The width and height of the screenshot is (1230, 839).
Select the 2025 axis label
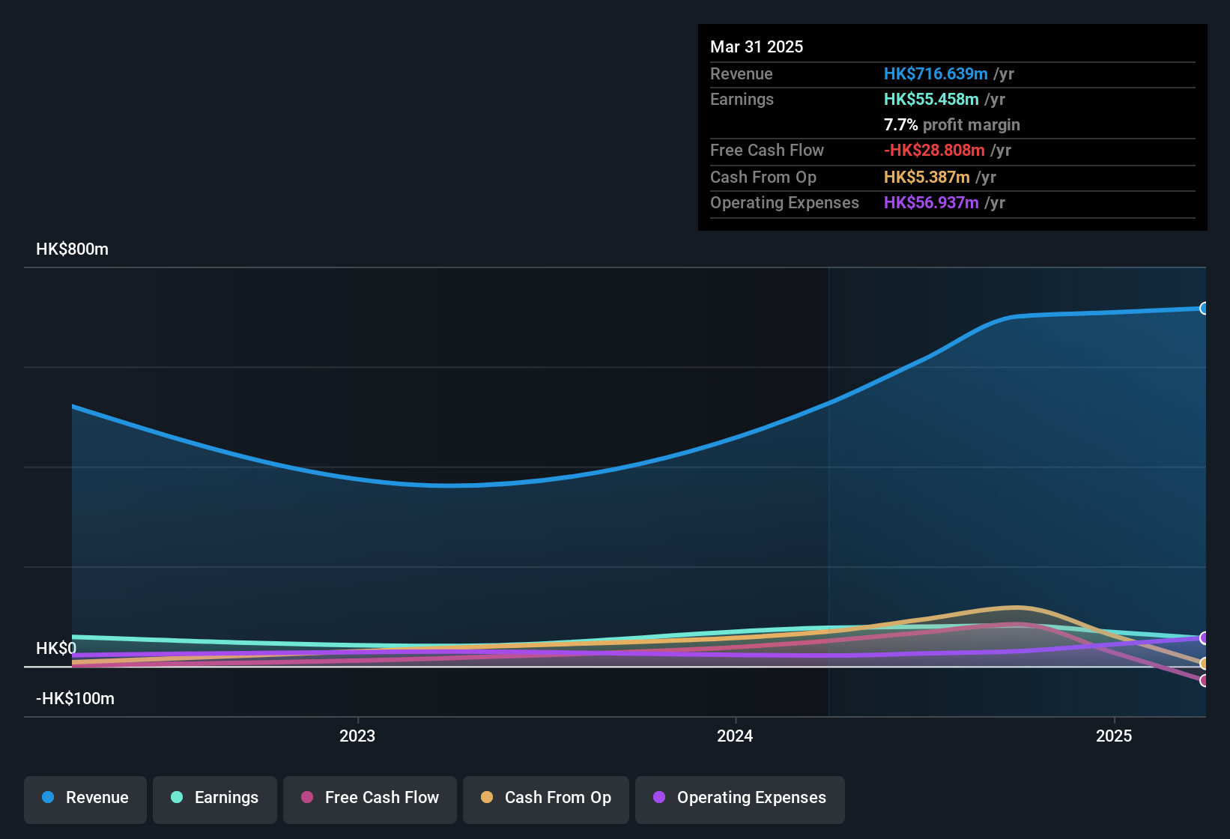coord(1114,736)
